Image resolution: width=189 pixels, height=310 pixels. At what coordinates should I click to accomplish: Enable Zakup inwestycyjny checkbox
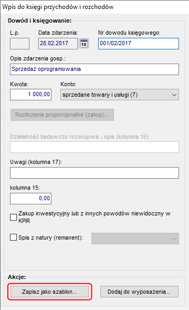click(13, 217)
